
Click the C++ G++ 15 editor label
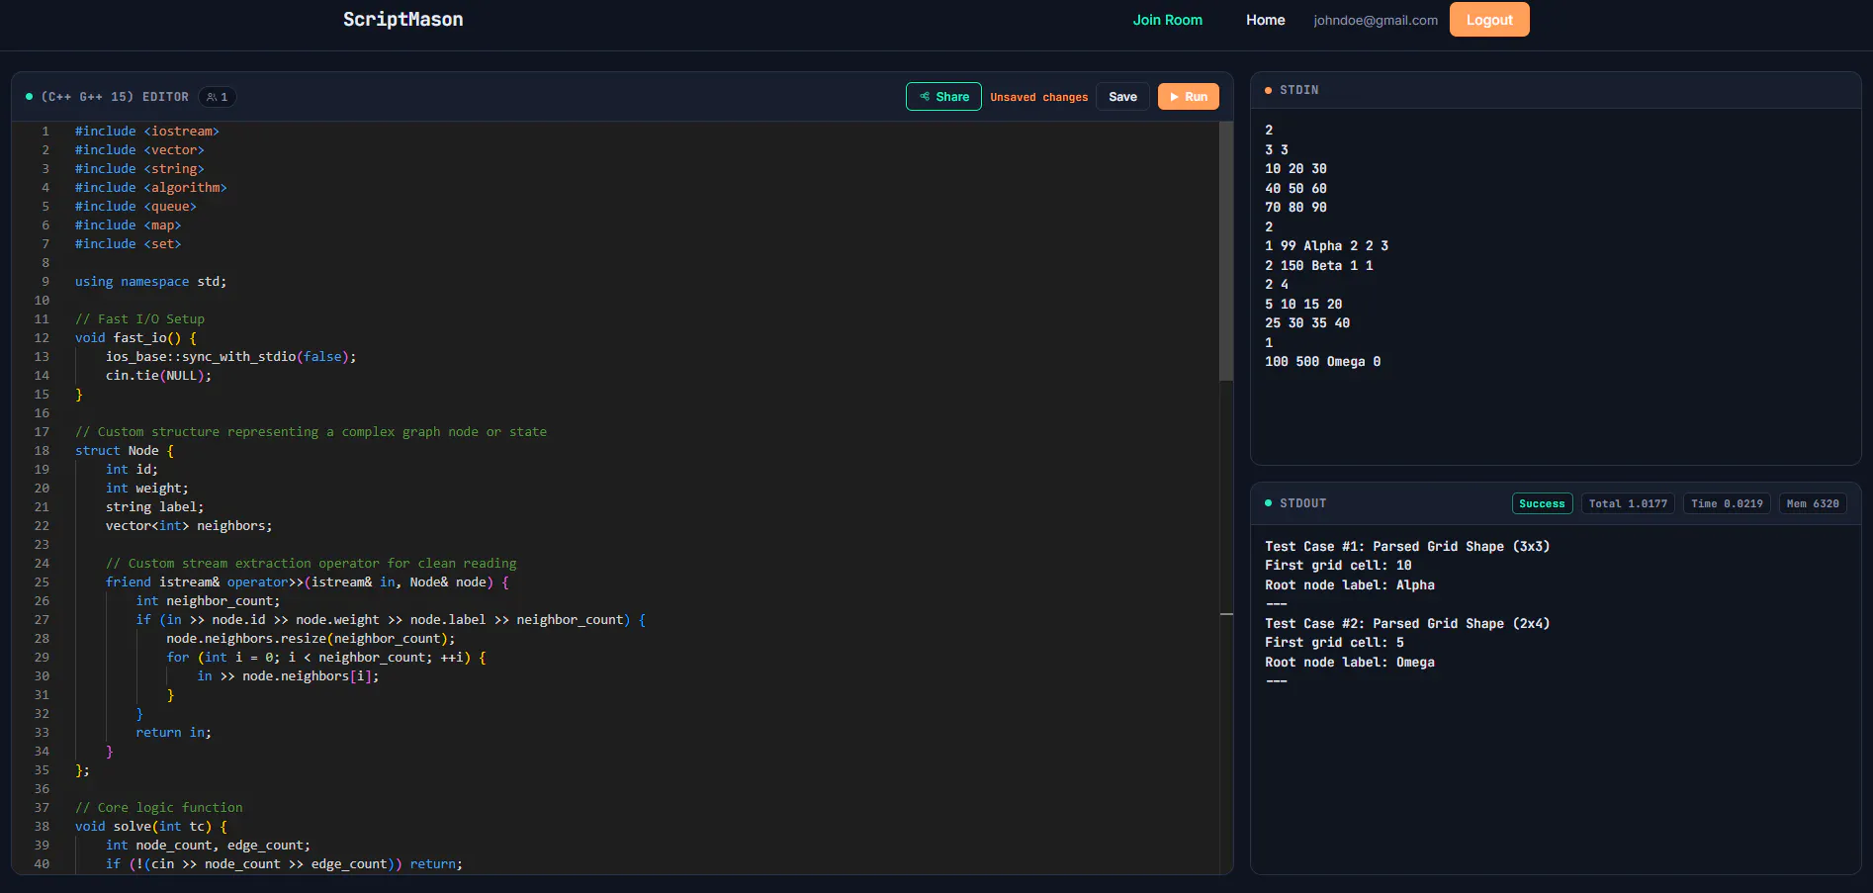tap(115, 97)
